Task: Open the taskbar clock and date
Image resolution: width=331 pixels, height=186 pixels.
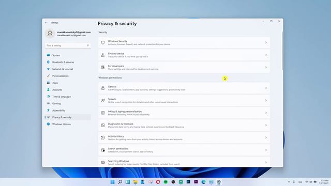Action: coord(324,182)
